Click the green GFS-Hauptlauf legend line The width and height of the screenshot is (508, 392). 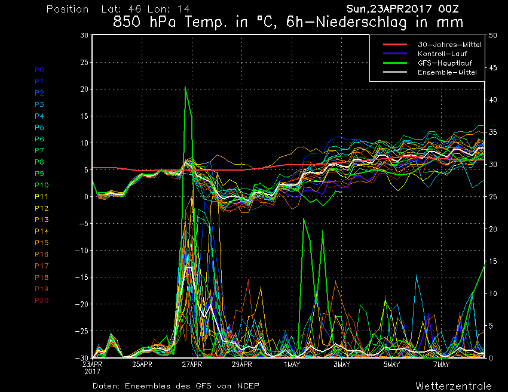(395, 63)
